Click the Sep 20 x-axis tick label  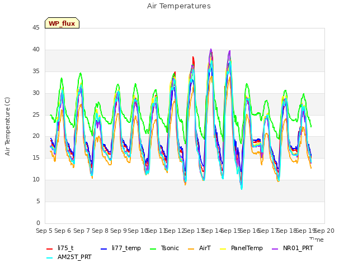click(x=324, y=231)
